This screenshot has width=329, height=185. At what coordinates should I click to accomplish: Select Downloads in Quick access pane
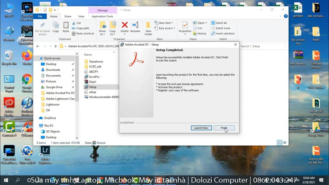(53, 70)
